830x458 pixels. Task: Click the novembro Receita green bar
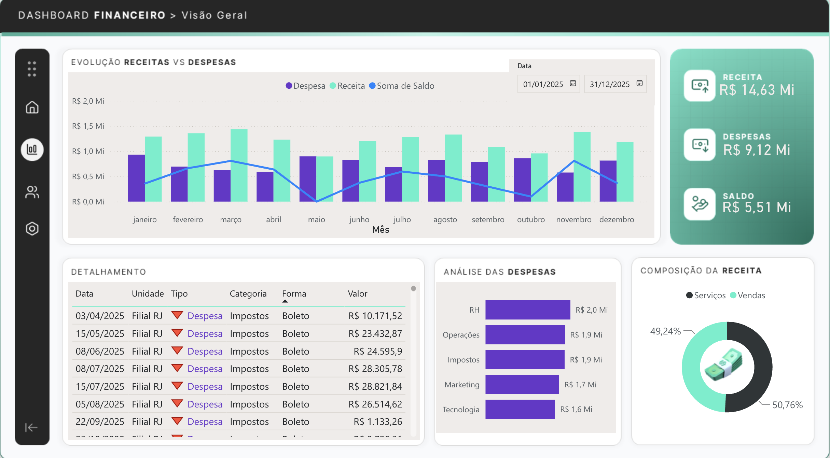coord(582,167)
